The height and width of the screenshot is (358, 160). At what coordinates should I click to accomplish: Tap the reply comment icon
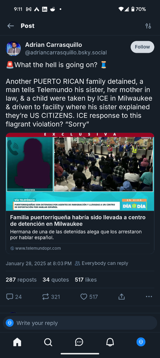pyautogui.click(x=14, y=297)
